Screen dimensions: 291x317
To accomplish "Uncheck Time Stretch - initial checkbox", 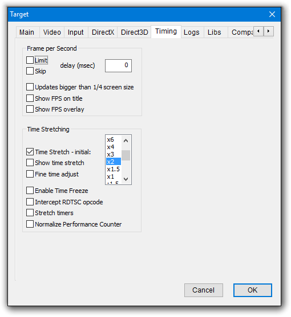I will [x=30, y=152].
